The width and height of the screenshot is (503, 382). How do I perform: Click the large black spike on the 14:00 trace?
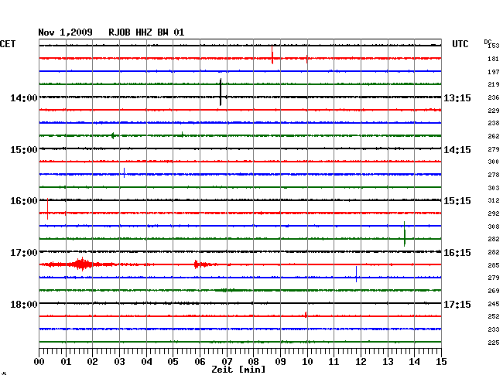[x=221, y=92]
